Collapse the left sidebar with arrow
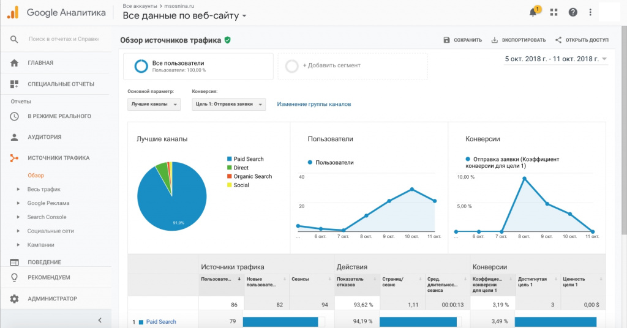Screen dimensions: 627x328 (x=100, y=320)
